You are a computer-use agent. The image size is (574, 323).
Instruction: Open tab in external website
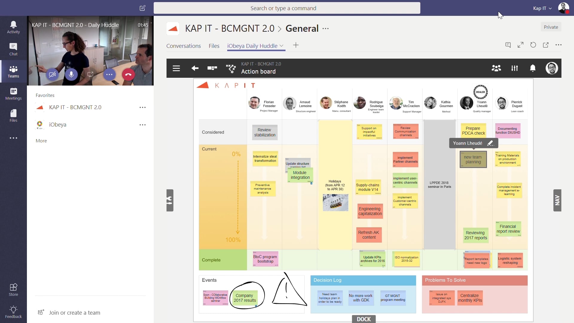[546, 45]
